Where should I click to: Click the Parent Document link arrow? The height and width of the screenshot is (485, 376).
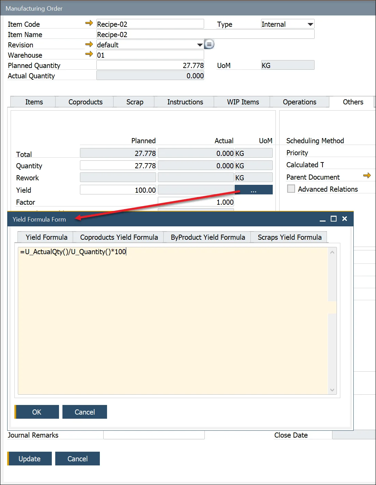[x=367, y=176]
